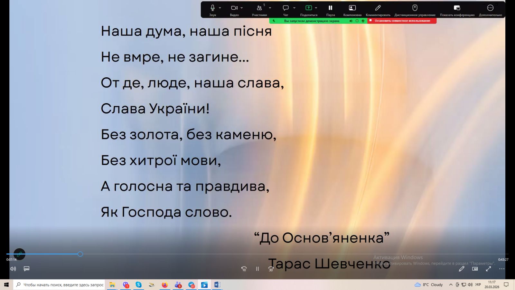Open the Компоновка layout option

pos(352,8)
